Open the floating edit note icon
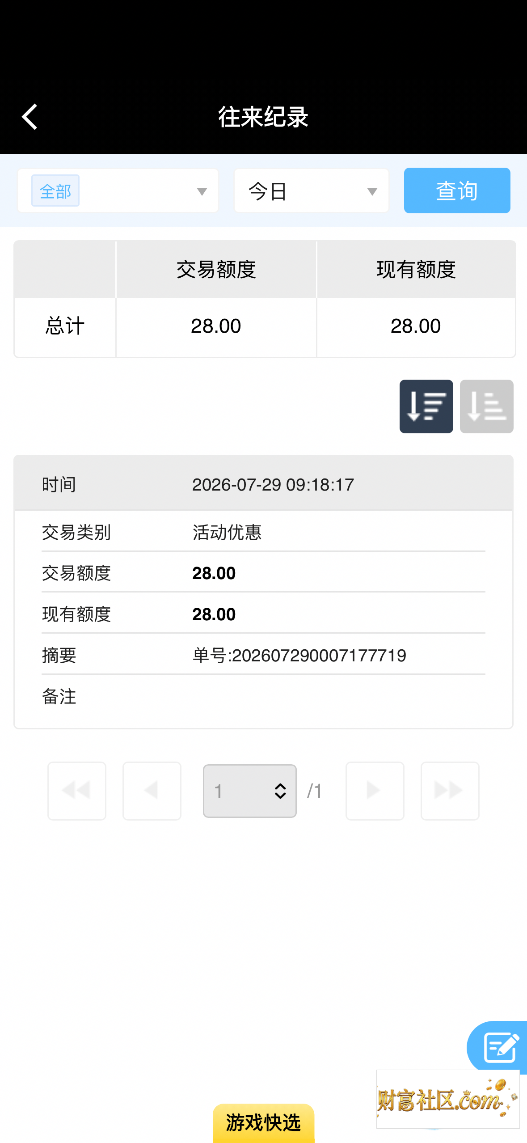The width and height of the screenshot is (527, 1143). pyautogui.click(x=500, y=1046)
